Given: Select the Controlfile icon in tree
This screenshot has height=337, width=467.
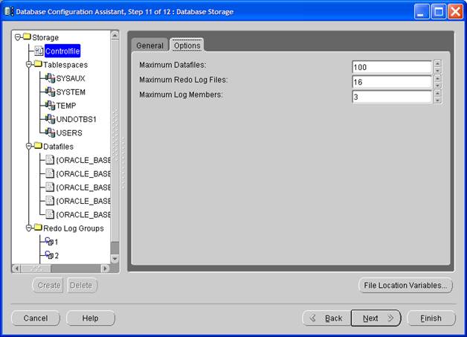Looking at the screenshot, I should pyautogui.click(x=39, y=51).
